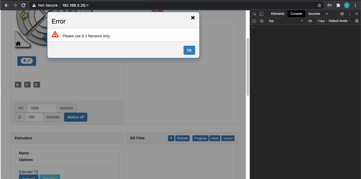
Task: Click the X position badge
Action: pos(18,85)
